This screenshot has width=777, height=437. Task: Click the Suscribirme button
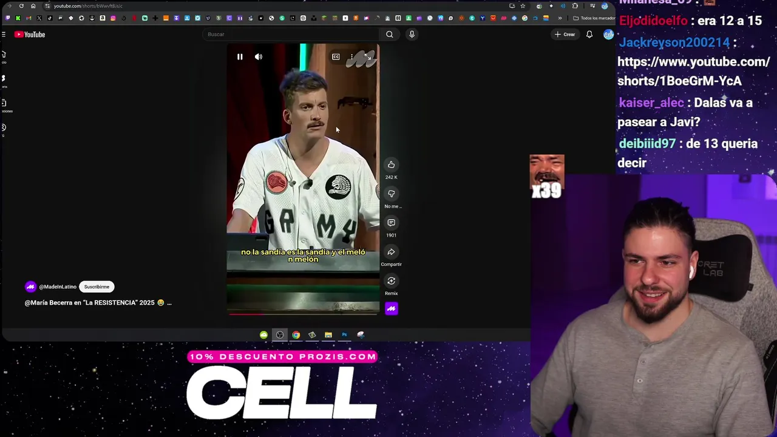point(97,286)
